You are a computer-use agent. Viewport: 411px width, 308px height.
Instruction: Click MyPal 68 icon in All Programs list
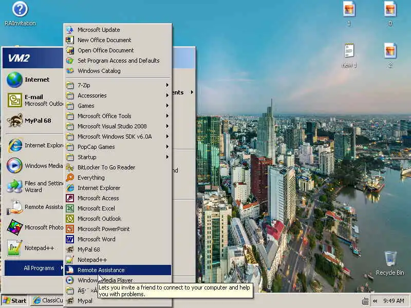[x=70, y=249]
